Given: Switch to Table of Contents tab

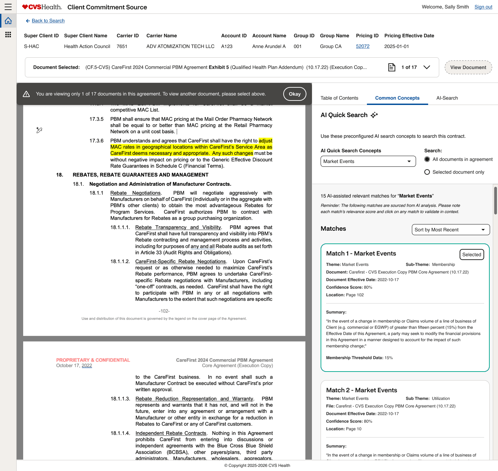Looking at the screenshot, I should point(339,98).
